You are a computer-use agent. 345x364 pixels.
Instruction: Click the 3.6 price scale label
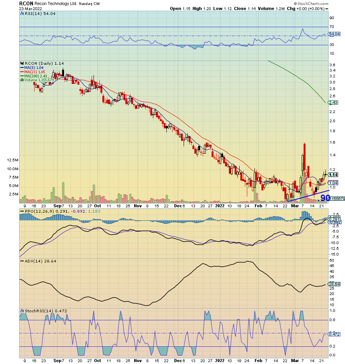[x=332, y=65]
